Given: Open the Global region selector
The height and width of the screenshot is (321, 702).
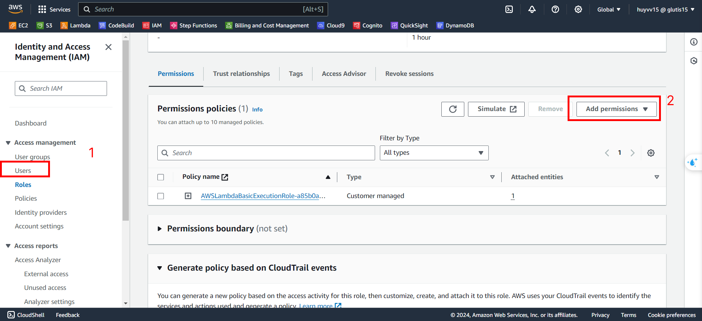Looking at the screenshot, I should pos(609,10).
